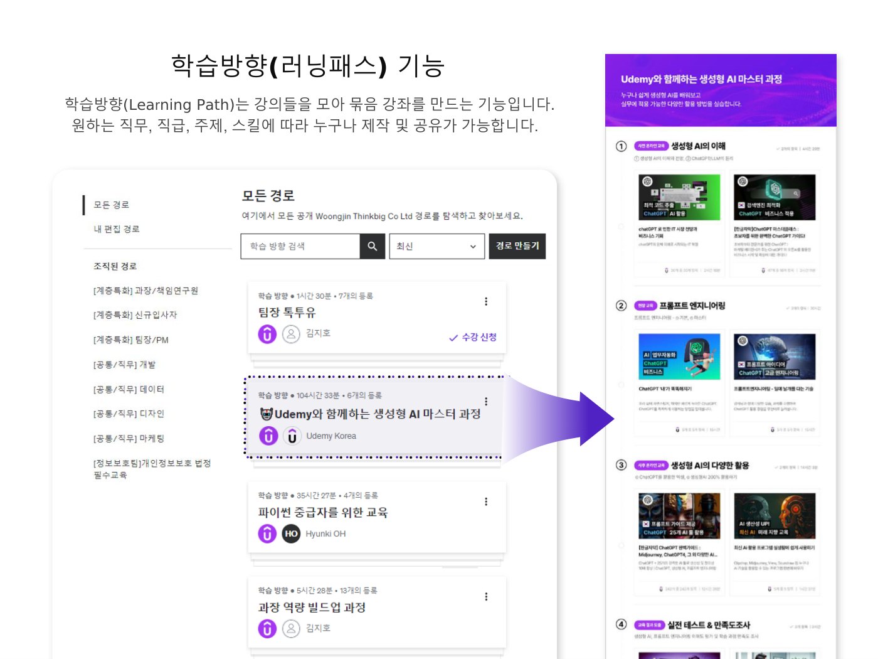
Task: Click section heading 실전 테스트 & 만족도조사
Action: click(709, 625)
